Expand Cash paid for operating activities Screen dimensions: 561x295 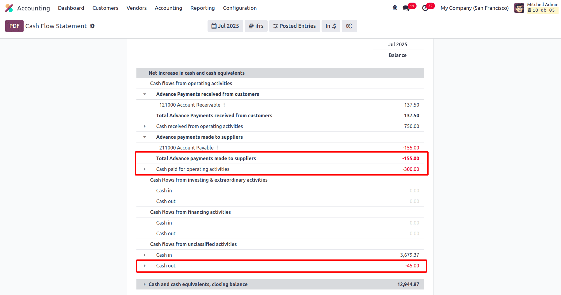click(145, 169)
